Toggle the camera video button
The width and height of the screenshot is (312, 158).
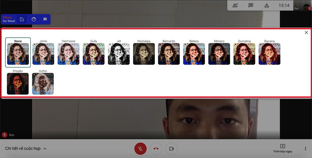tap(171, 149)
